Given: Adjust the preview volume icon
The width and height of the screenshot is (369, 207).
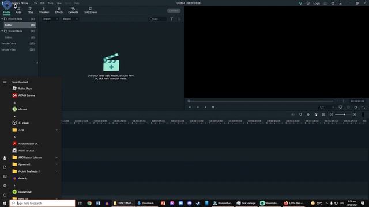Looking at the screenshot, I should (356, 108).
